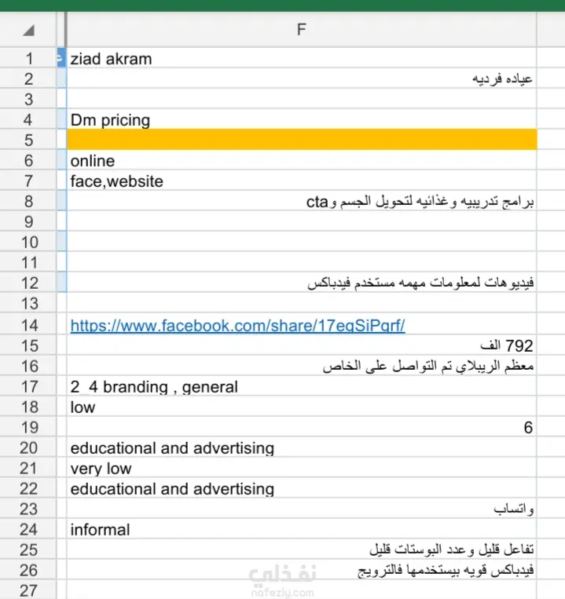
Task: Open the facebook.com share link
Action: pos(237,326)
